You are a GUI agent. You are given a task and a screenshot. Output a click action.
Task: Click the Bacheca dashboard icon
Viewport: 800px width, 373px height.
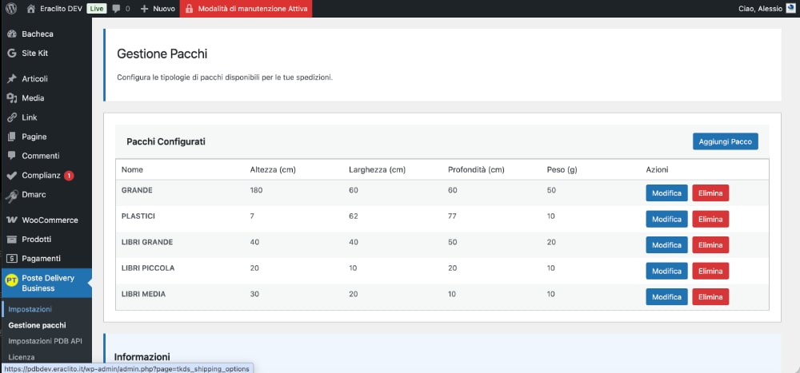11,34
